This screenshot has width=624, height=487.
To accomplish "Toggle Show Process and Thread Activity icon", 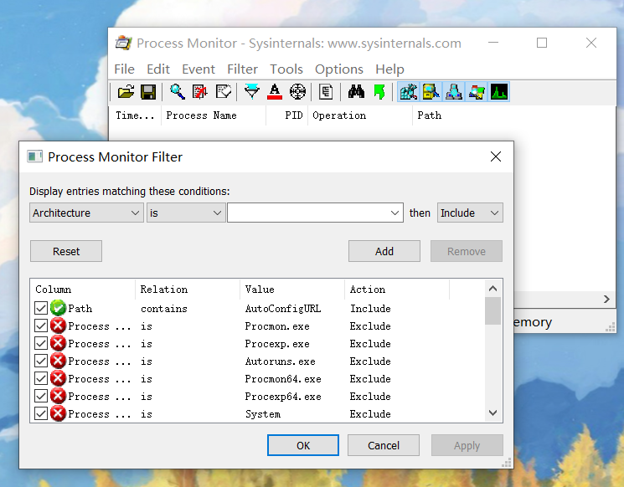I will 477,92.
